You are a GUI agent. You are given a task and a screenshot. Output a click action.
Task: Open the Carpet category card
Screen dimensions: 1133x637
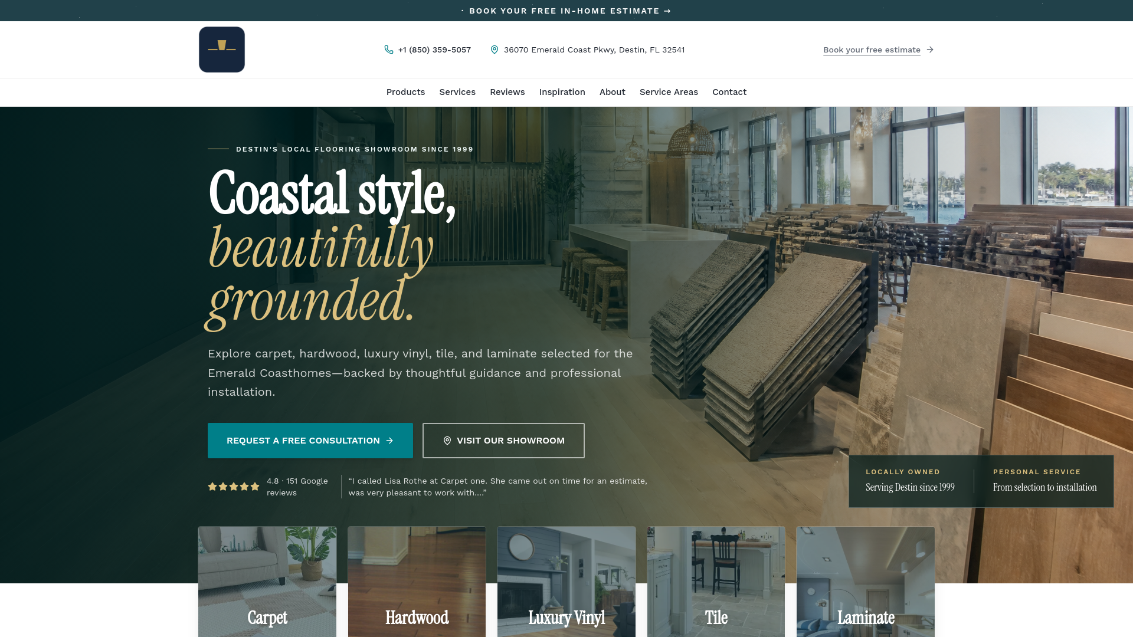point(267,582)
